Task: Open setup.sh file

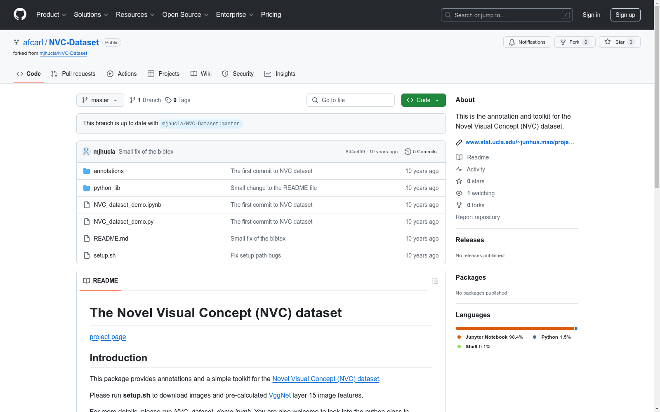Action: [104, 255]
